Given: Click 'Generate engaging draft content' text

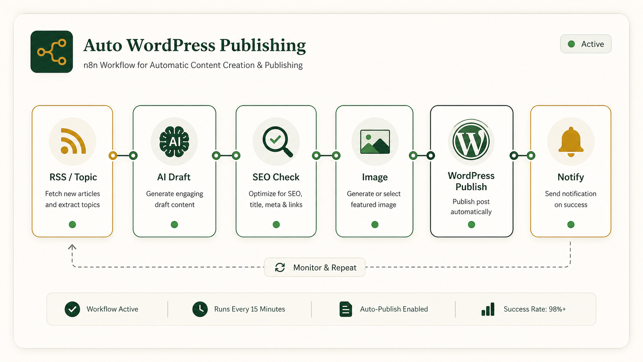Looking at the screenshot, I should click(175, 199).
